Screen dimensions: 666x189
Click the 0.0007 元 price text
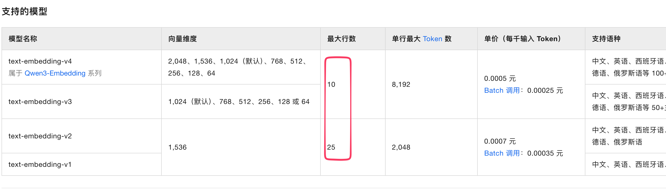click(x=500, y=141)
